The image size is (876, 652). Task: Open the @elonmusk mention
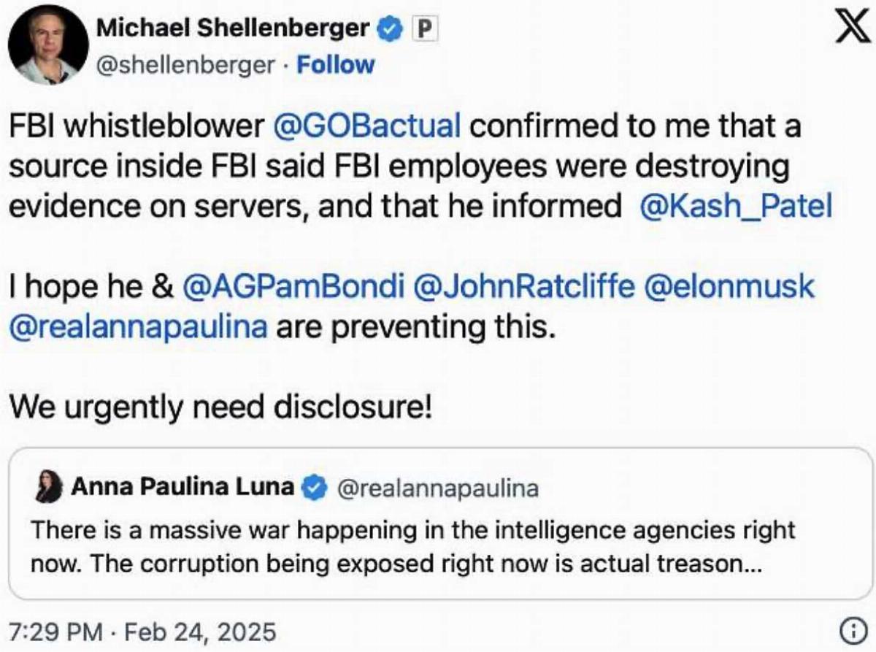click(728, 287)
